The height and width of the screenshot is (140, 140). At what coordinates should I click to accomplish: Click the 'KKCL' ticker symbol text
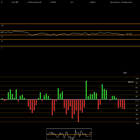click(93, 2)
